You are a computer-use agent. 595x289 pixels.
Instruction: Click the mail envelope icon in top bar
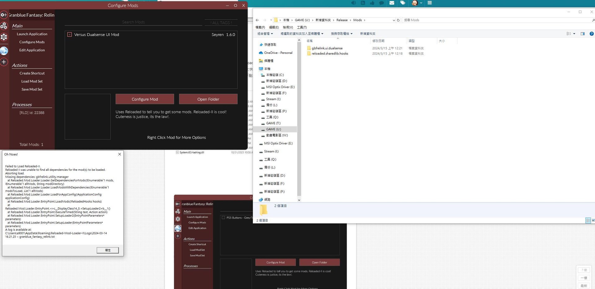click(392, 3)
